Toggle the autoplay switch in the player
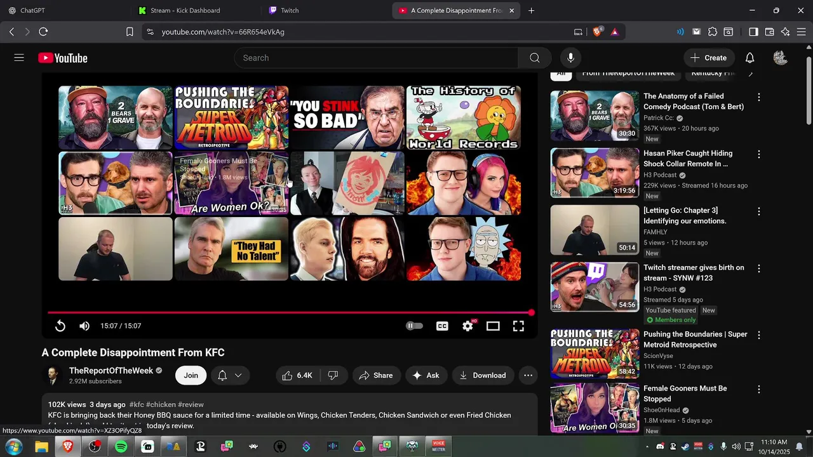813x457 pixels. [x=414, y=326]
